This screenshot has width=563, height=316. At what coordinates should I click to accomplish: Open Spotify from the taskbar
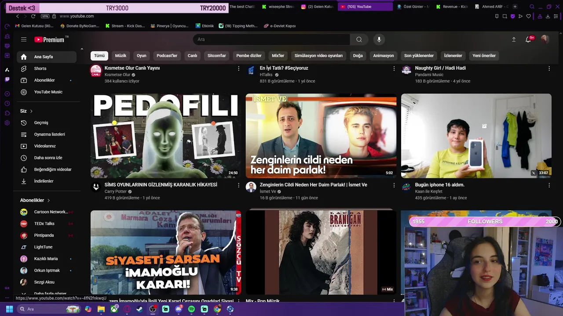point(191,309)
